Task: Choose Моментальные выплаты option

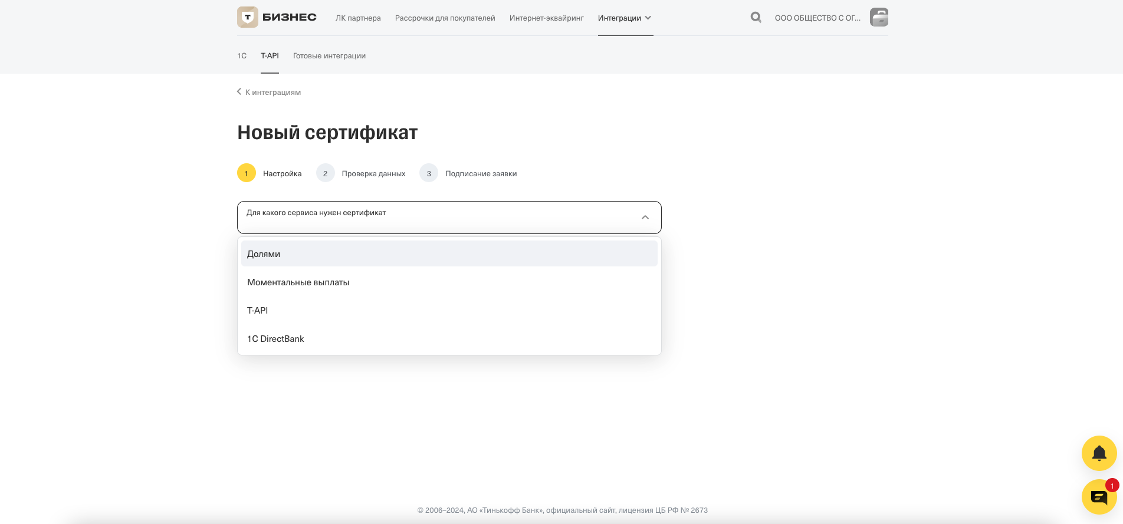Action: (x=449, y=282)
